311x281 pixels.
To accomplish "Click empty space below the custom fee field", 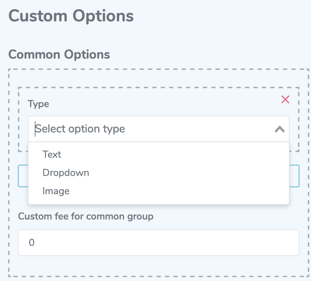I will pyautogui.click(x=159, y=266).
